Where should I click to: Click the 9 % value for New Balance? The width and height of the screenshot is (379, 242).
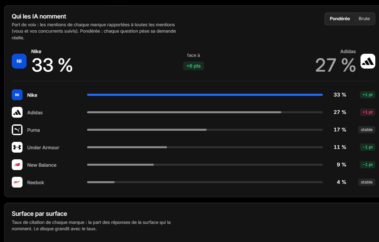341,165
